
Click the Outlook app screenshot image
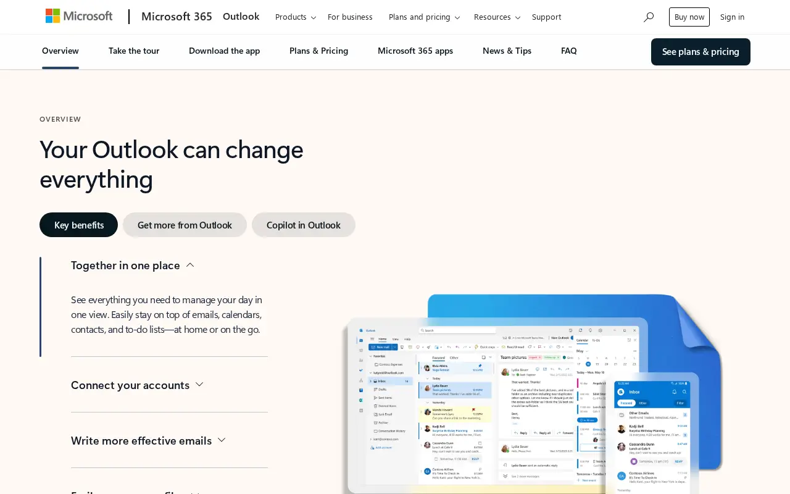(533, 394)
